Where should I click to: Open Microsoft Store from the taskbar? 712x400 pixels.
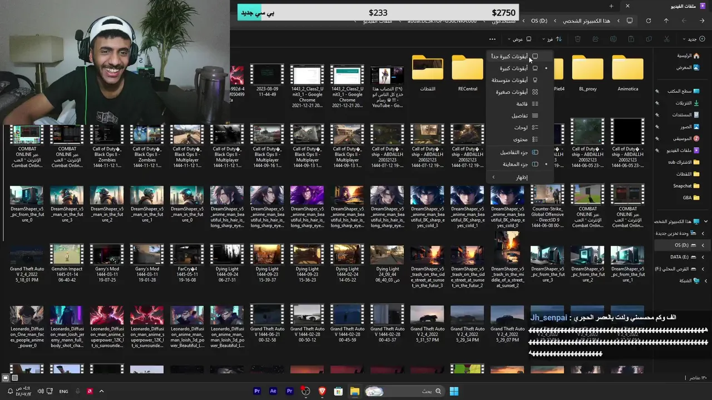pyautogui.click(x=338, y=391)
